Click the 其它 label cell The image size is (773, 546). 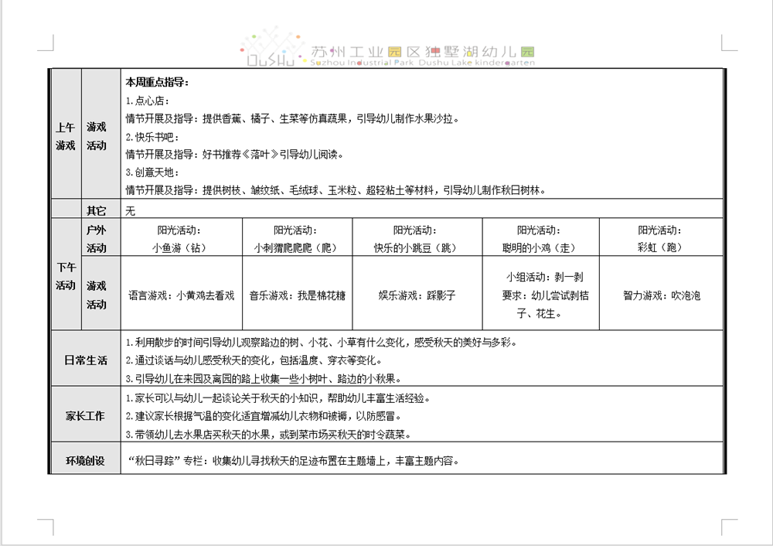pos(97,210)
